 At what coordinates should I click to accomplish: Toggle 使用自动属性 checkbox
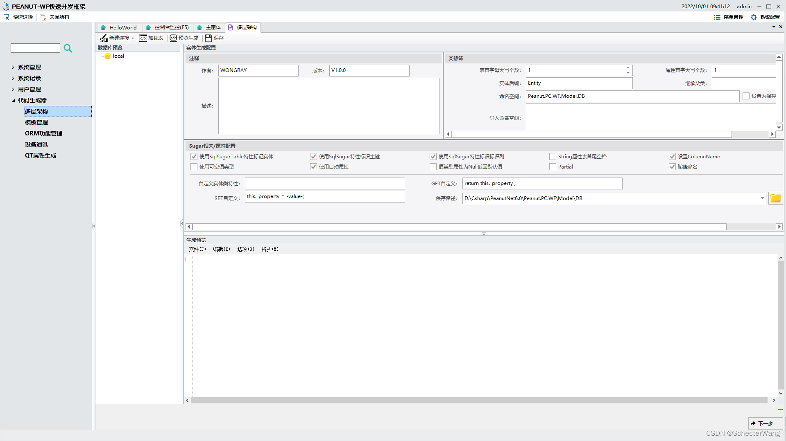[x=313, y=167]
